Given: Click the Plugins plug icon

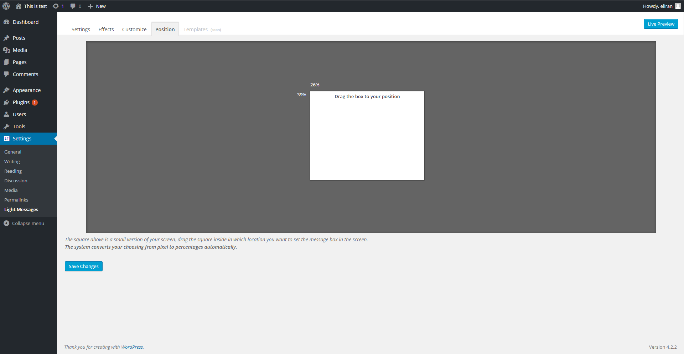Looking at the screenshot, I should click(x=6, y=102).
